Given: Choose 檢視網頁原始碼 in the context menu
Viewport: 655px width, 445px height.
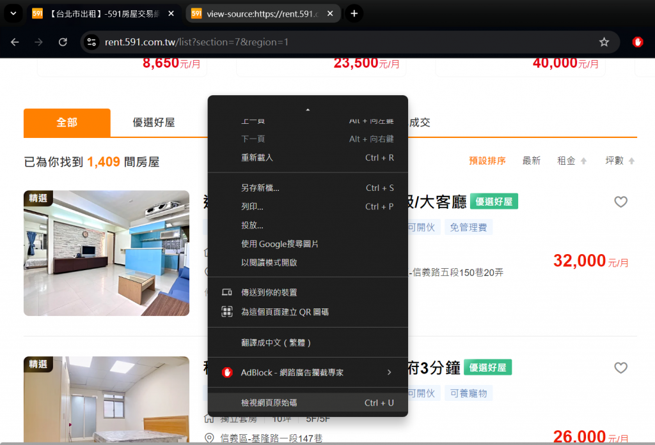Looking at the screenshot, I should pos(308,403).
